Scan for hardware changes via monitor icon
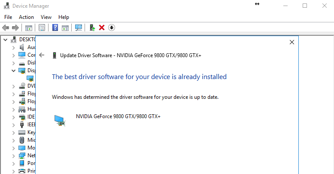Image resolution: width=334 pixels, height=174 pixels. click(x=79, y=27)
